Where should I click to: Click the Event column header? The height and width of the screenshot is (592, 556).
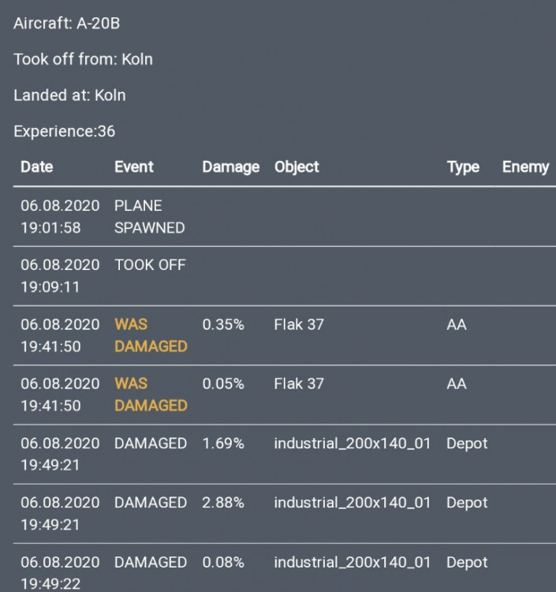134,167
